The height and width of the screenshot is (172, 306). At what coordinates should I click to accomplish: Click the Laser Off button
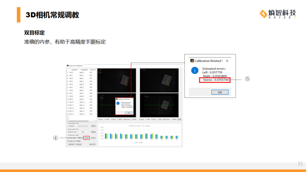[x=92, y=144]
